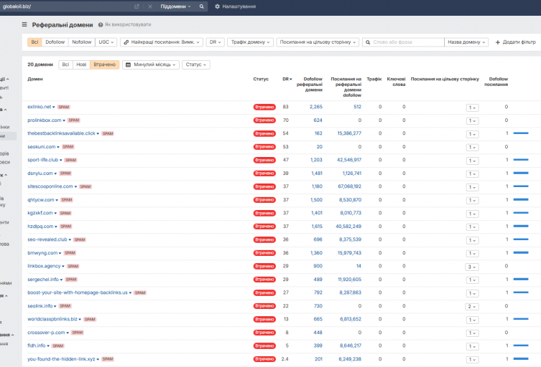This screenshot has width=541, height=367.
Task: Open Налаштування via the gear icon
Action: click(217, 6)
